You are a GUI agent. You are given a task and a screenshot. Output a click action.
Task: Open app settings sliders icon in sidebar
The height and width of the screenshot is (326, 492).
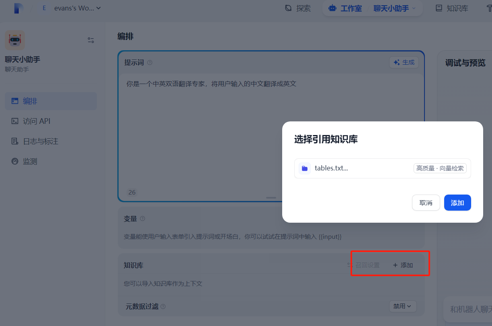click(x=91, y=40)
